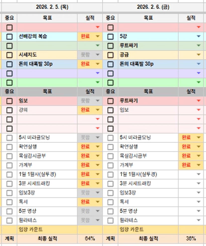This screenshot has height=246, width=206.
Task: Tick the checkbox beside 5강
Action: pyautogui.click(x=110, y=37)
